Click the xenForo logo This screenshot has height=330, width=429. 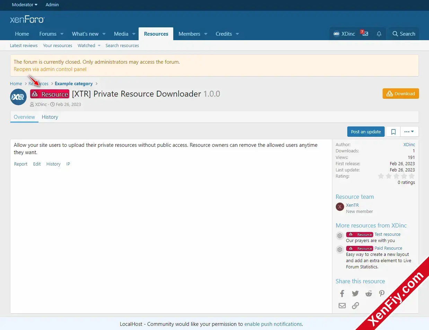click(27, 20)
